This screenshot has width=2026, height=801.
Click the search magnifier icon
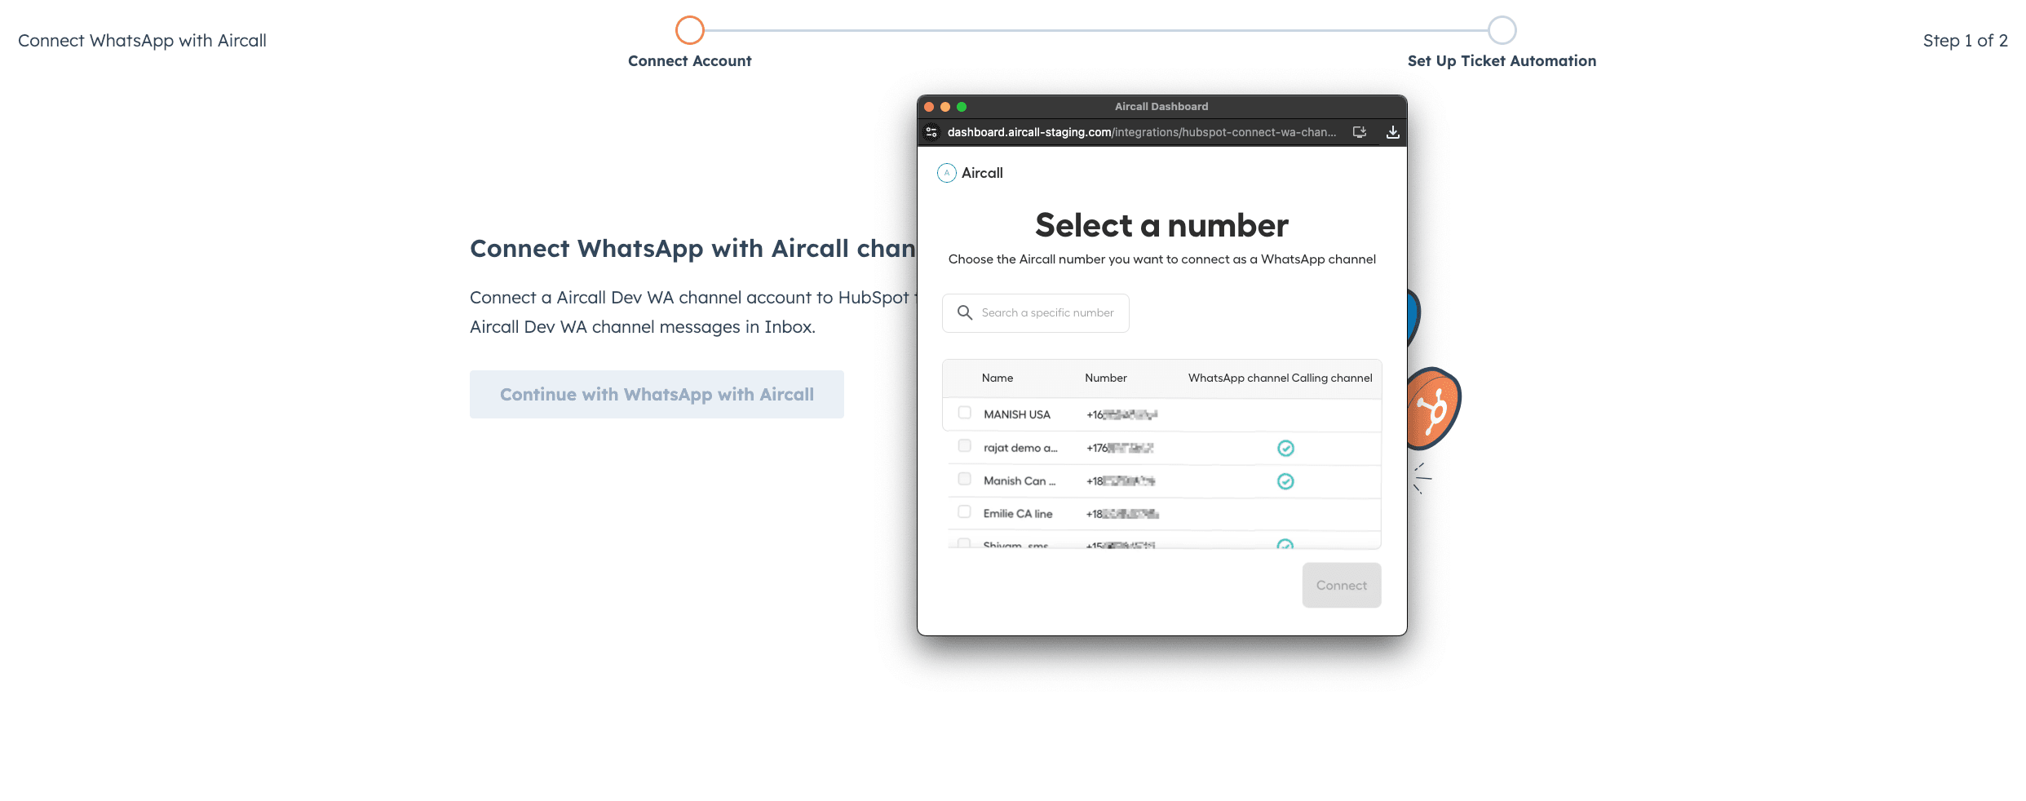(x=965, y=313)
